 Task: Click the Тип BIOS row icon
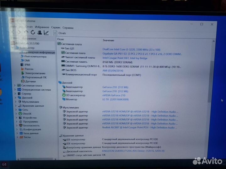[x=63, y=70]
